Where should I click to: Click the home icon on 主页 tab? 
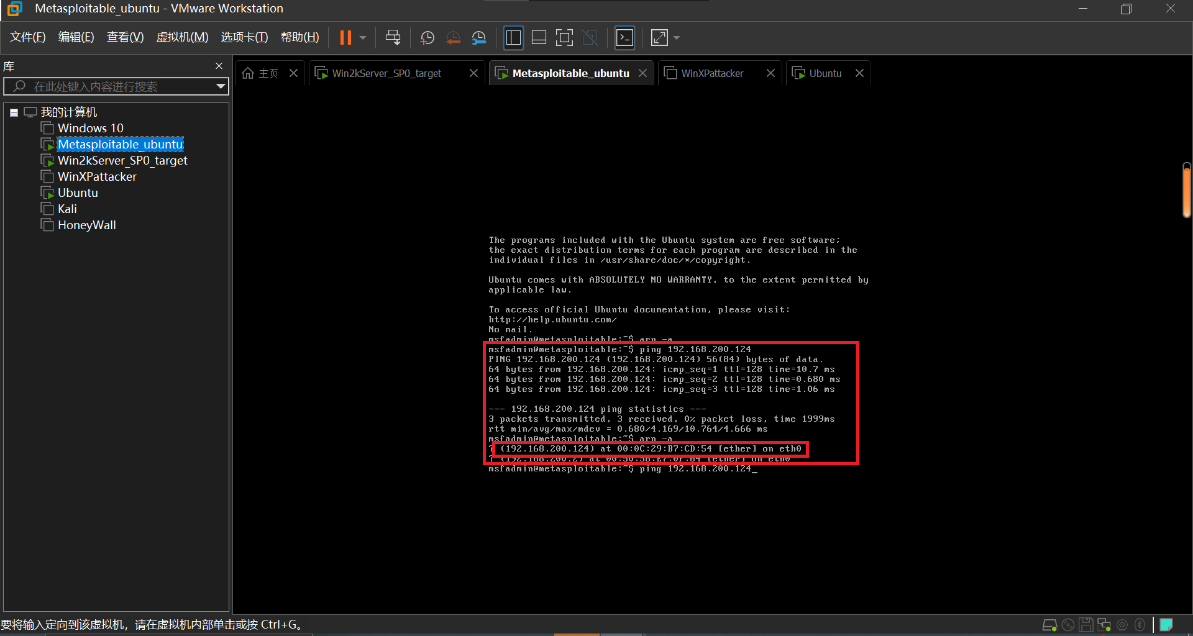tap(248, 73)
